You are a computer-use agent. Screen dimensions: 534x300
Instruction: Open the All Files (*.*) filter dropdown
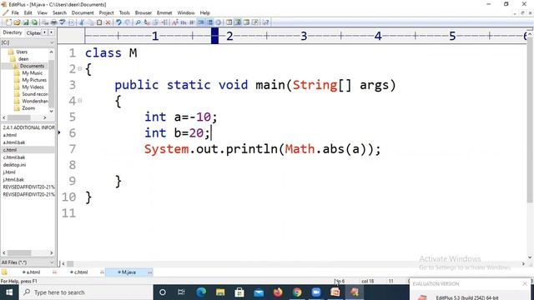[28, 262]
